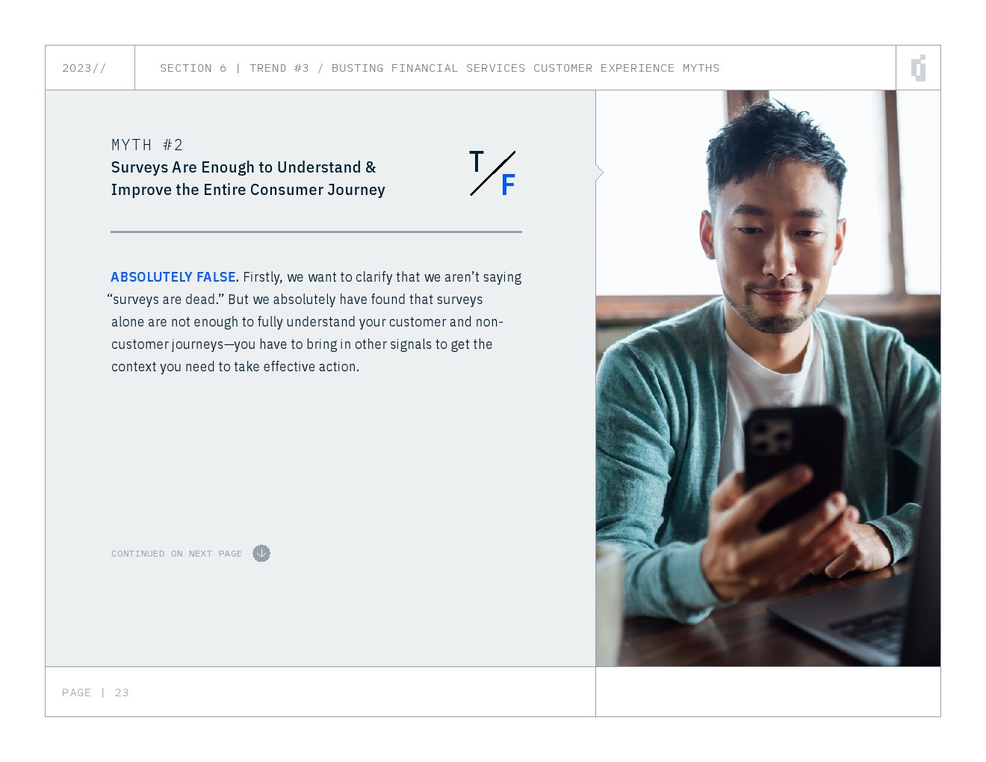Click Busting Financial Services Customer Experience Myths title
The height and width of the screenshot is (762, 986).
pyautogui.click(x=526, y=68)
